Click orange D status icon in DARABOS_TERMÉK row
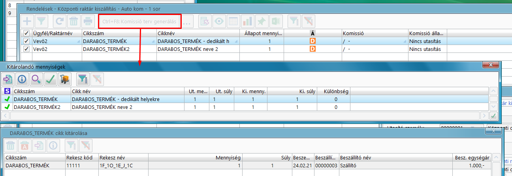The height and width of the screenshot is (176, 512). click(312, 41)
